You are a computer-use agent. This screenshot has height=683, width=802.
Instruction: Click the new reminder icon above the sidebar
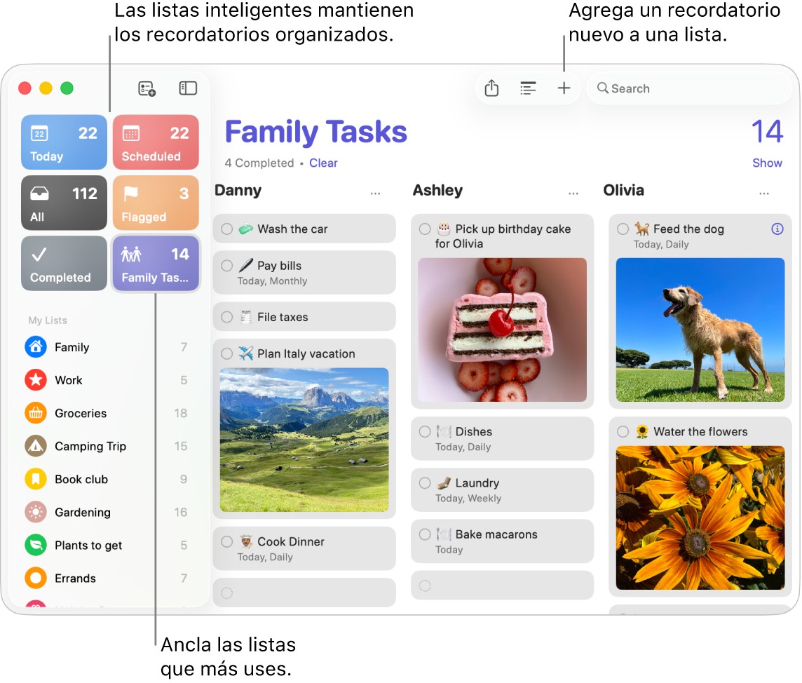coord(146,88)
